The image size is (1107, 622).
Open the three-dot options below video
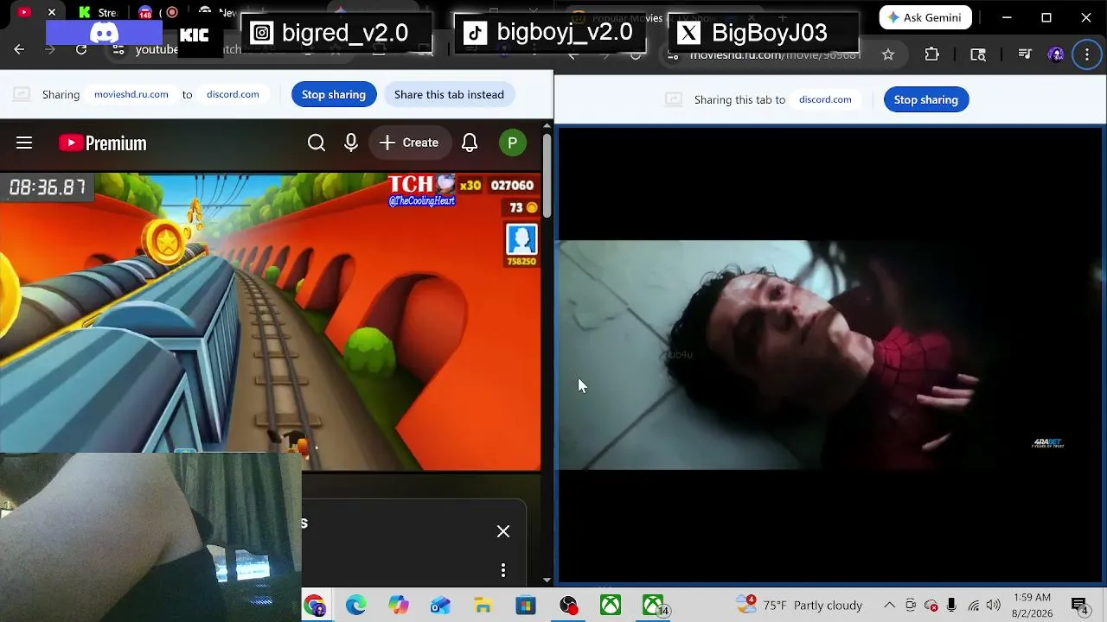pos(503,570)
